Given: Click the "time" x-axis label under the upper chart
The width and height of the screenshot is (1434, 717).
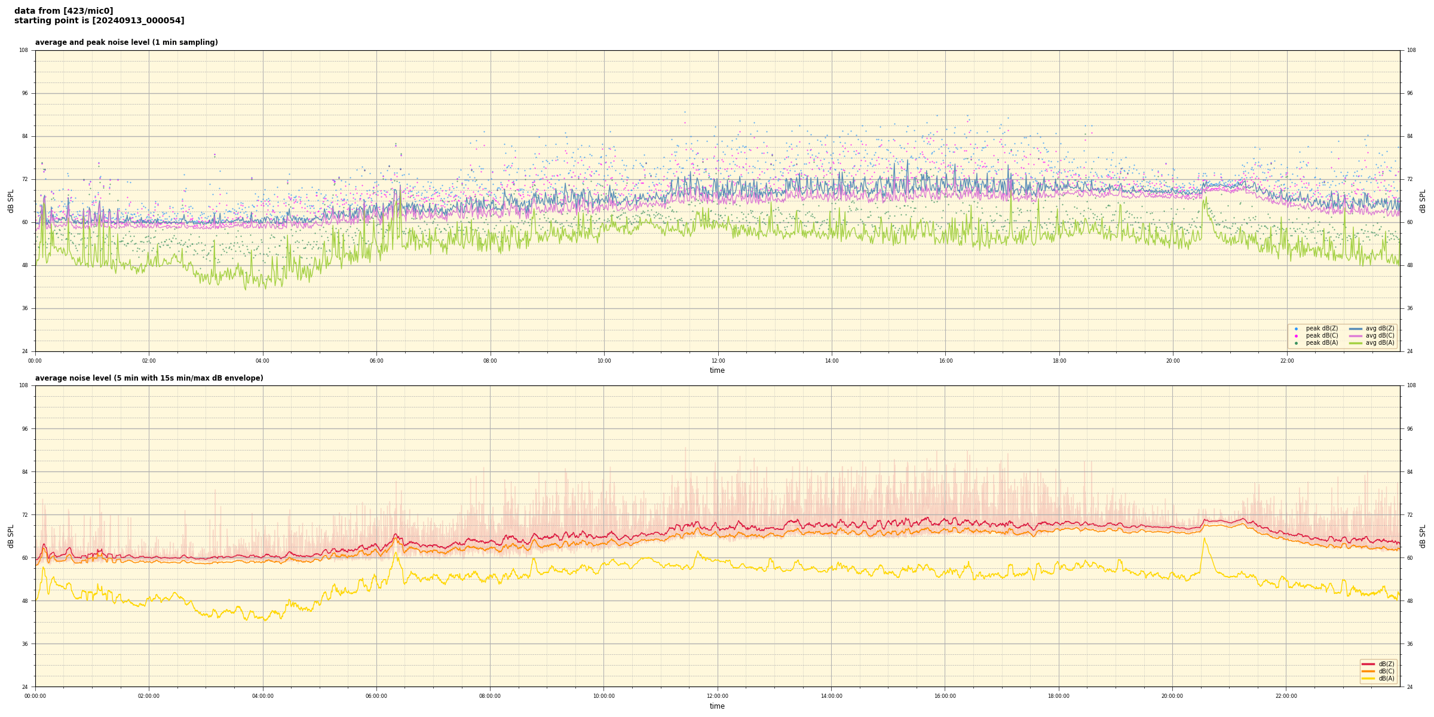Looking at the screenshot, I should pyautogui.click(x=717, y=370).
